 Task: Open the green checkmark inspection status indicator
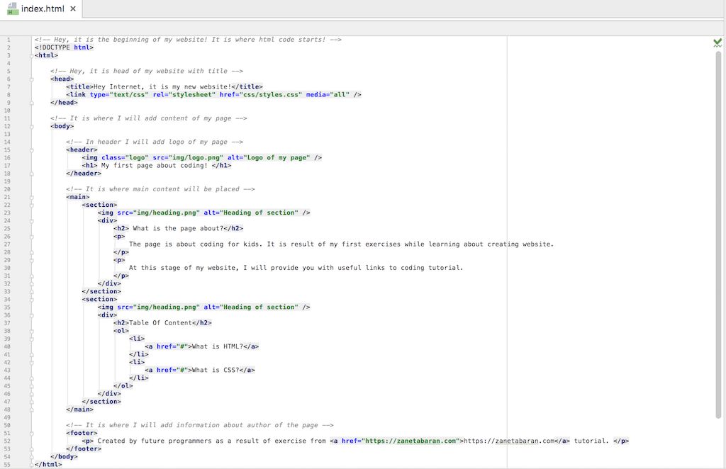[x=717, y=43]
